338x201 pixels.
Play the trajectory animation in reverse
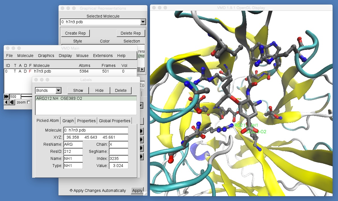[7, 102]
